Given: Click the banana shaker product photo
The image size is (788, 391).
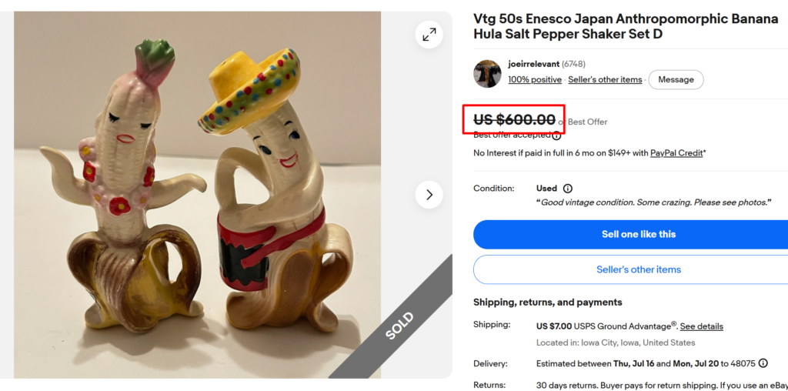Looking at the screenshot, I should (197, 195).
